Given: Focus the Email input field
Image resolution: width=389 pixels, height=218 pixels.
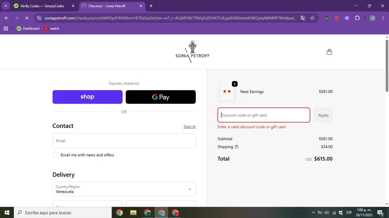Looking at the screenshot, I should click(x=124, y=141).
